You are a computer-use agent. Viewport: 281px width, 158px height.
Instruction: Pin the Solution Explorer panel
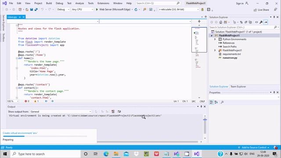[274, 17]
